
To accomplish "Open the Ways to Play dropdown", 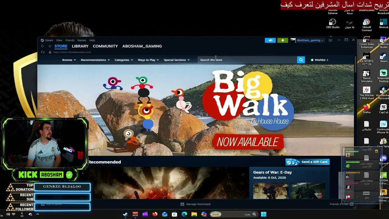I will tap(148, 60).
